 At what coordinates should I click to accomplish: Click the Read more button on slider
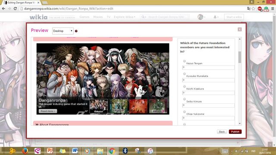[48, 111]
